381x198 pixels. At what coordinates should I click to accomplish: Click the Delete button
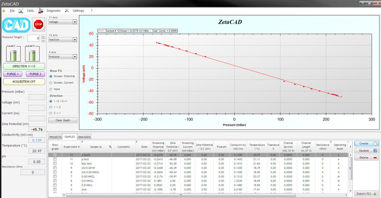coord(366,157)
